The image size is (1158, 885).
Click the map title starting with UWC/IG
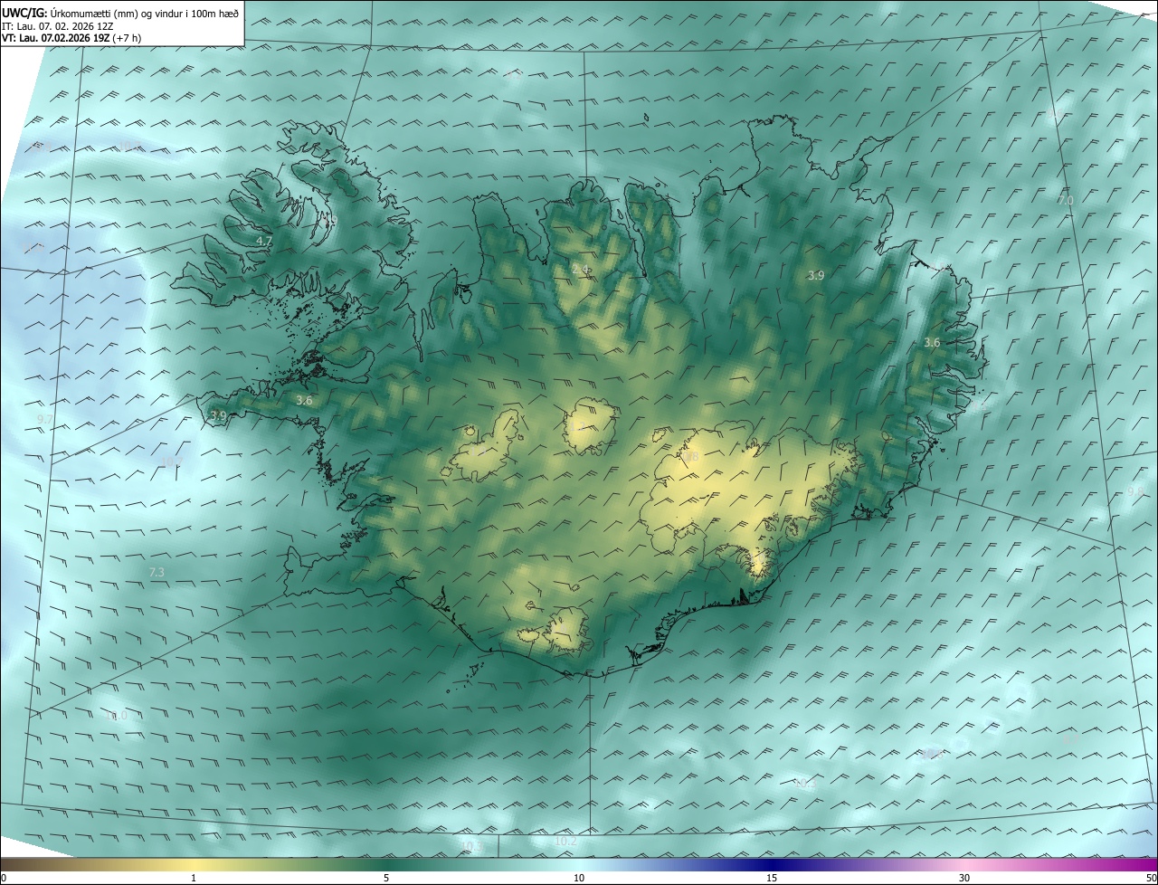point(121,12)
